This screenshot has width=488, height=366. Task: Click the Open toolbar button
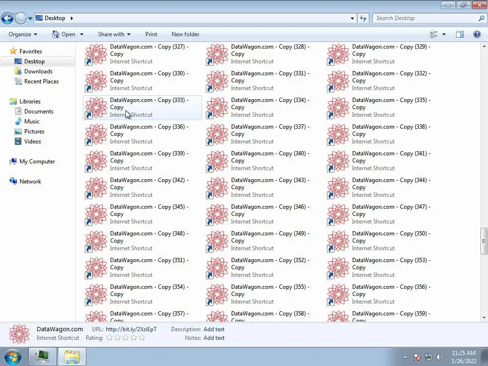click(x=64, y=34)
